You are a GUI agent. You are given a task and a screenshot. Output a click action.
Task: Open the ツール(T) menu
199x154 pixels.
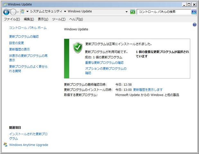click(x=59, y=19)
